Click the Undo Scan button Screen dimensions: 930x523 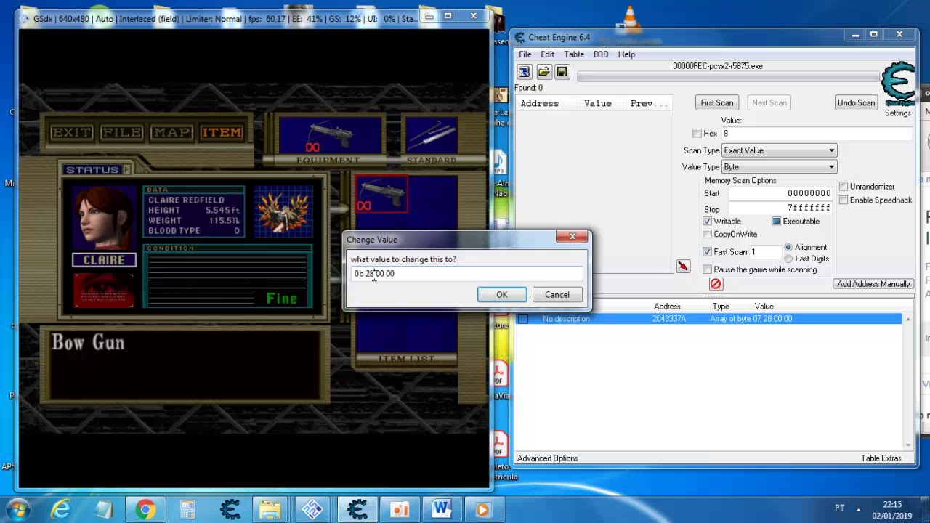(x=856, y=103)
